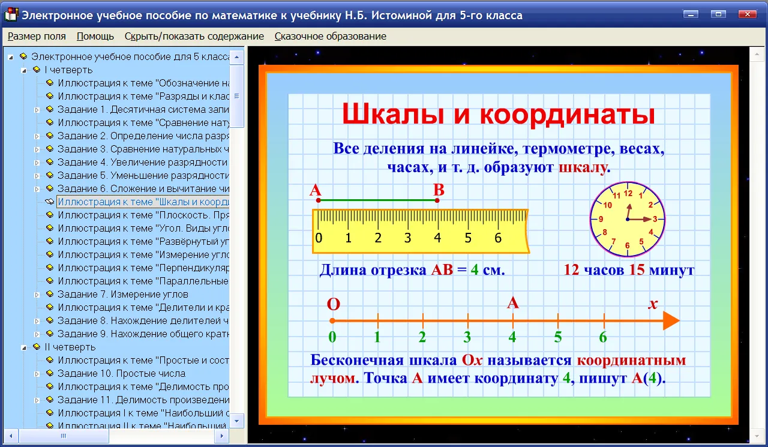Expand 'Задание 5. Уменьшение разрядности' node
This screenshot has width=768, height=447.
point(37,176)
